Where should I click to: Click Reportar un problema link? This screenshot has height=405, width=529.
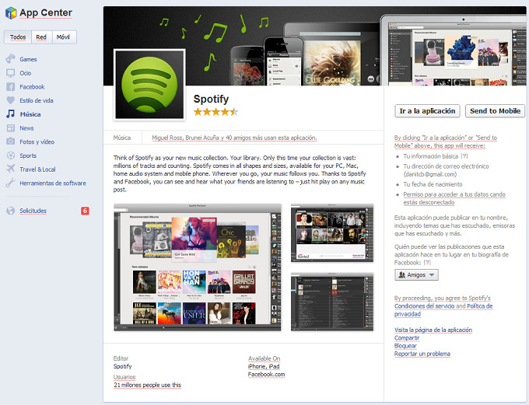(x=422, y=354)
